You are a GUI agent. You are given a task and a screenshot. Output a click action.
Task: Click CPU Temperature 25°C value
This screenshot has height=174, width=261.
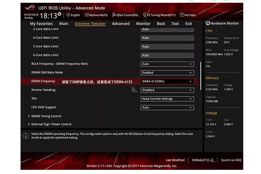pos(227,42)
